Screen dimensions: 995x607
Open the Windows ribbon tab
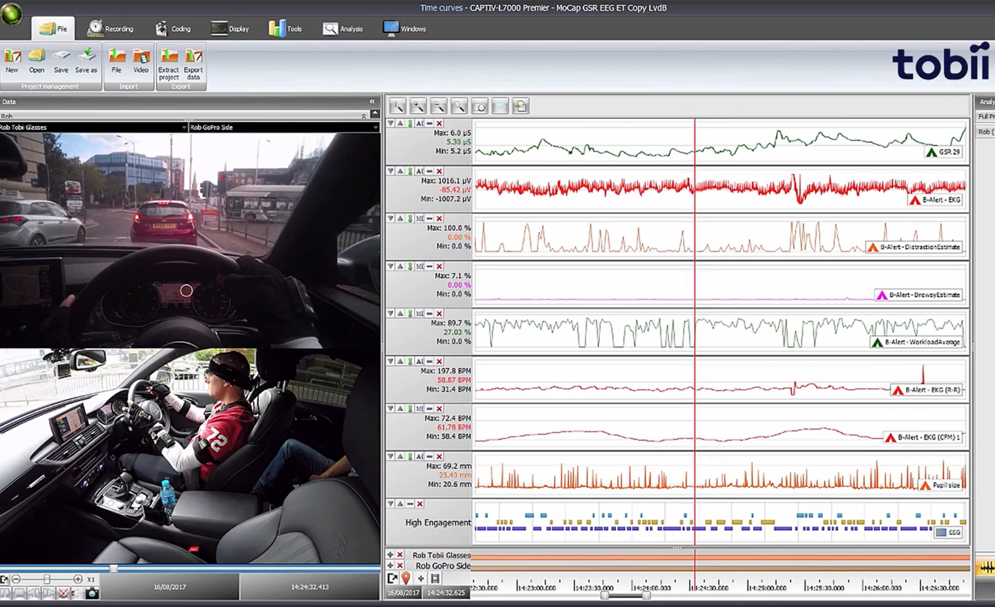pyautogui.click(x=404, y=29)
